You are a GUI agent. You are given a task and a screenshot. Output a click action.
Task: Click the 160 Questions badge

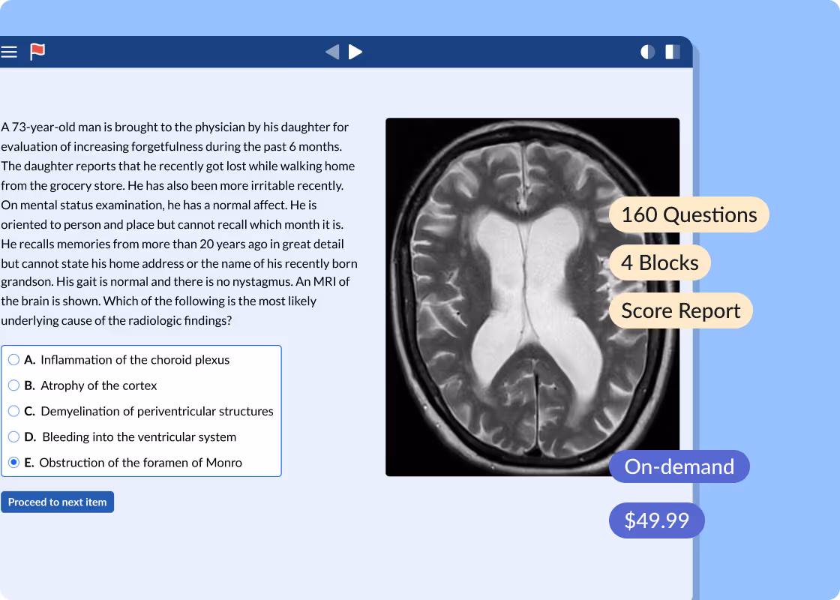689,214
